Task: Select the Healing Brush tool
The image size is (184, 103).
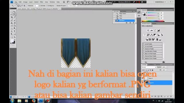Action: (11, 20)
